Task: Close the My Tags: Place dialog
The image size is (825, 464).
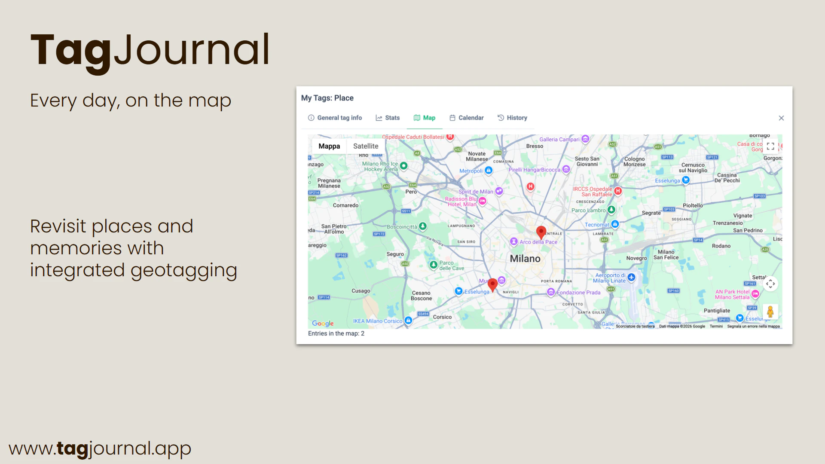Action: tap(781, 118)
